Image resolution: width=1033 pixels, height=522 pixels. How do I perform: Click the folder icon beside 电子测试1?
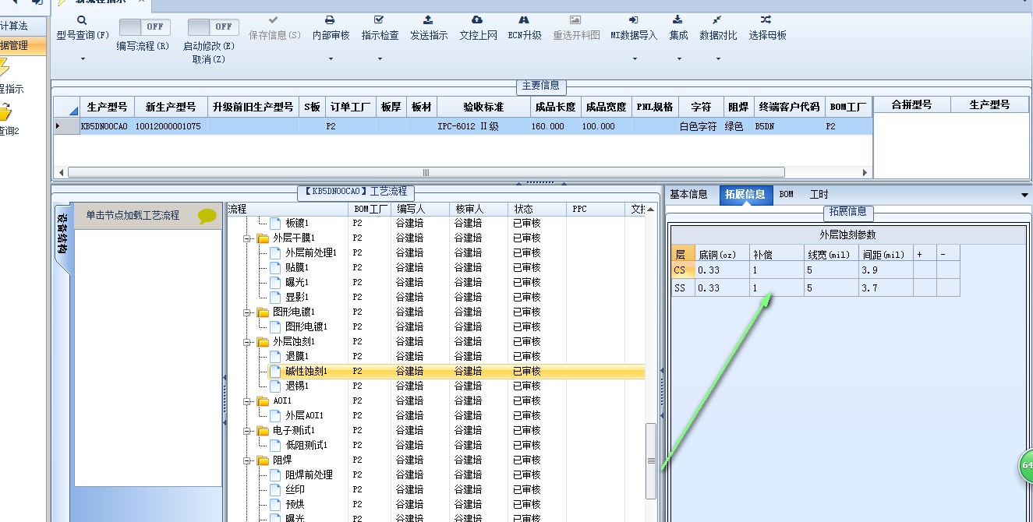pyautogui.click(x=263, y=431)
